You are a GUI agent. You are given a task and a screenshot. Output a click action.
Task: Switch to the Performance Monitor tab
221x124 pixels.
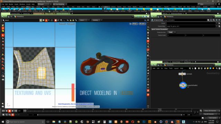coord(176,13)
